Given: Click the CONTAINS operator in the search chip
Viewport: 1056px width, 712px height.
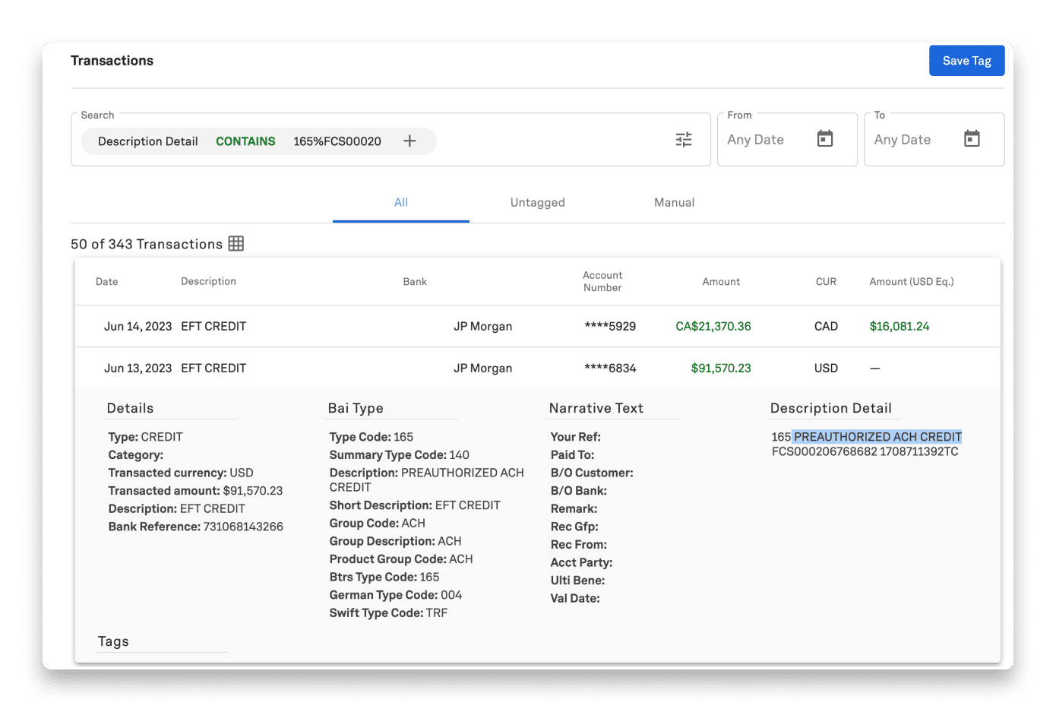Looking at the screenshot, I should point(245,141).
